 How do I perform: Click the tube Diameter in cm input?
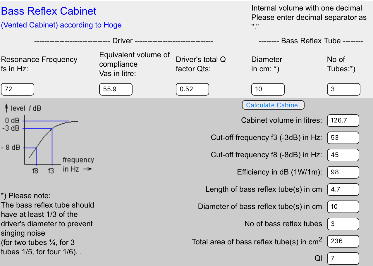click(268, 89)
